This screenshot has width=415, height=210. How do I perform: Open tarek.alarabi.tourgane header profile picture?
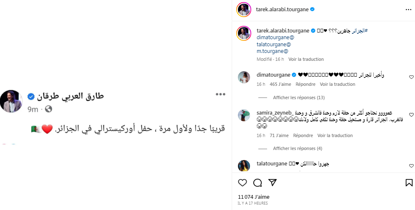pos(244,9)
